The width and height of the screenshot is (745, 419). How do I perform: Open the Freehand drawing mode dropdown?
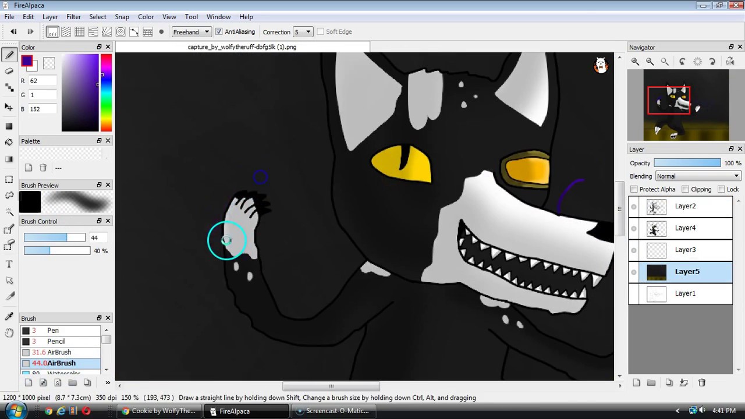click(191, 32)
